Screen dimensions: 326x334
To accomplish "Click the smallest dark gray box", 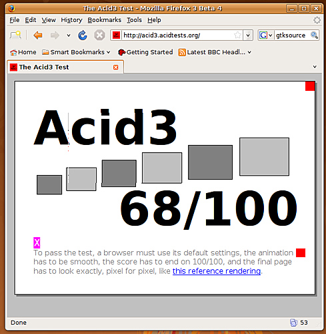I will click(x=49, y=185).
